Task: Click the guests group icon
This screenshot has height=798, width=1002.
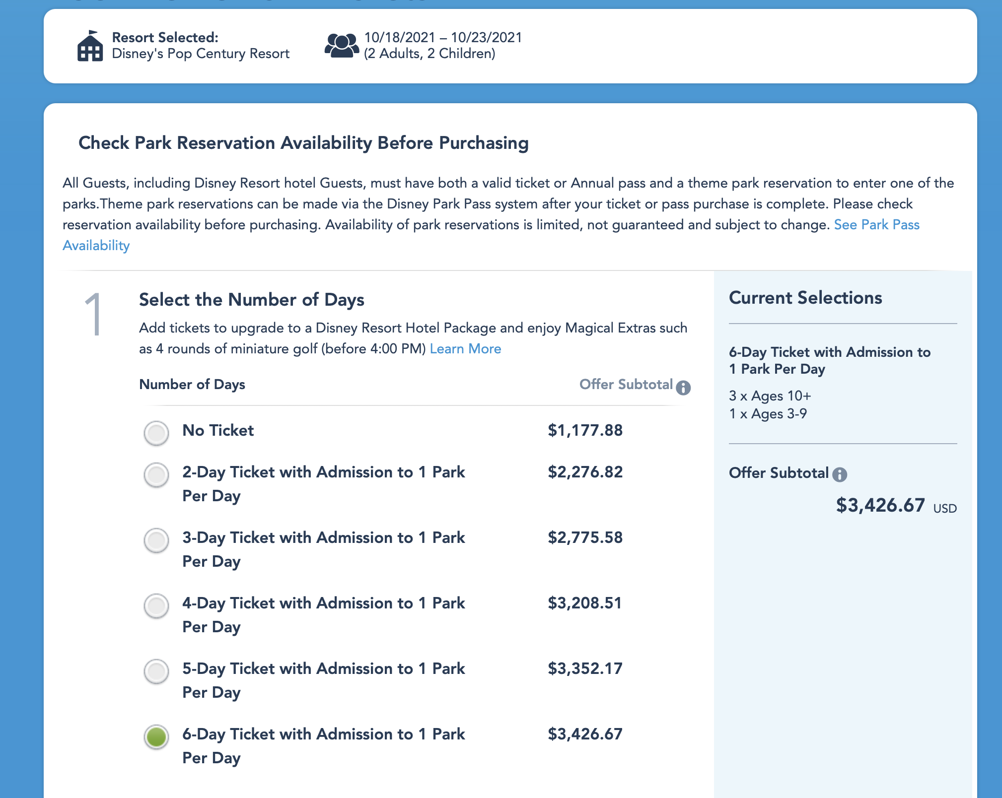Action: tap(342, 46)
